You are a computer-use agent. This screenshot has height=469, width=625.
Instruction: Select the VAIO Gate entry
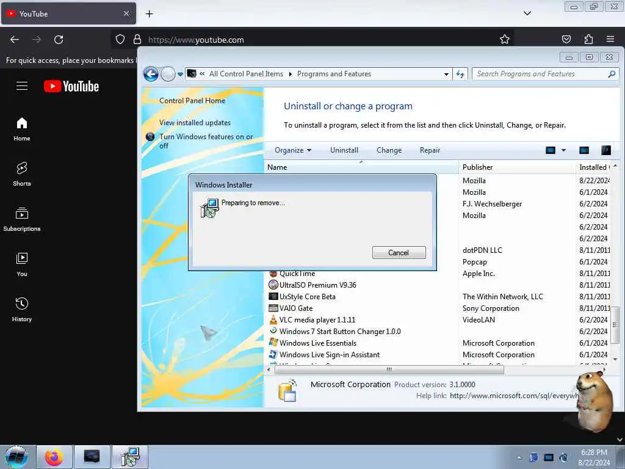click(x=438, y=308)
